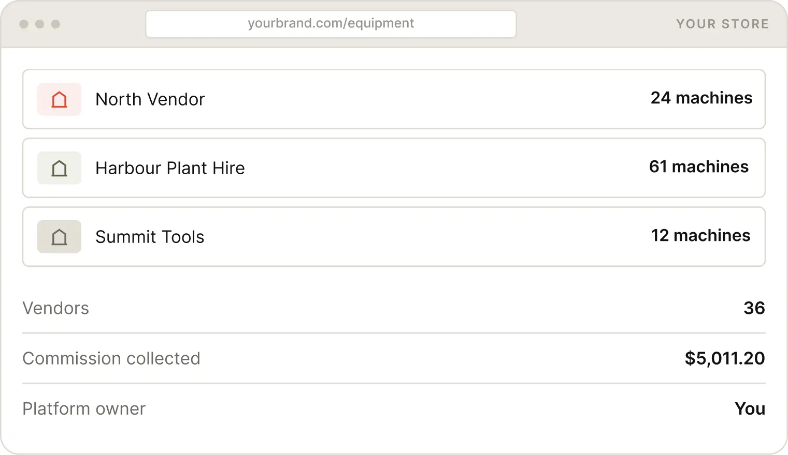Image resolution: width=788 pixels, height=455 pixels.
Task: Click the third gray window dot
Action: 56,24
